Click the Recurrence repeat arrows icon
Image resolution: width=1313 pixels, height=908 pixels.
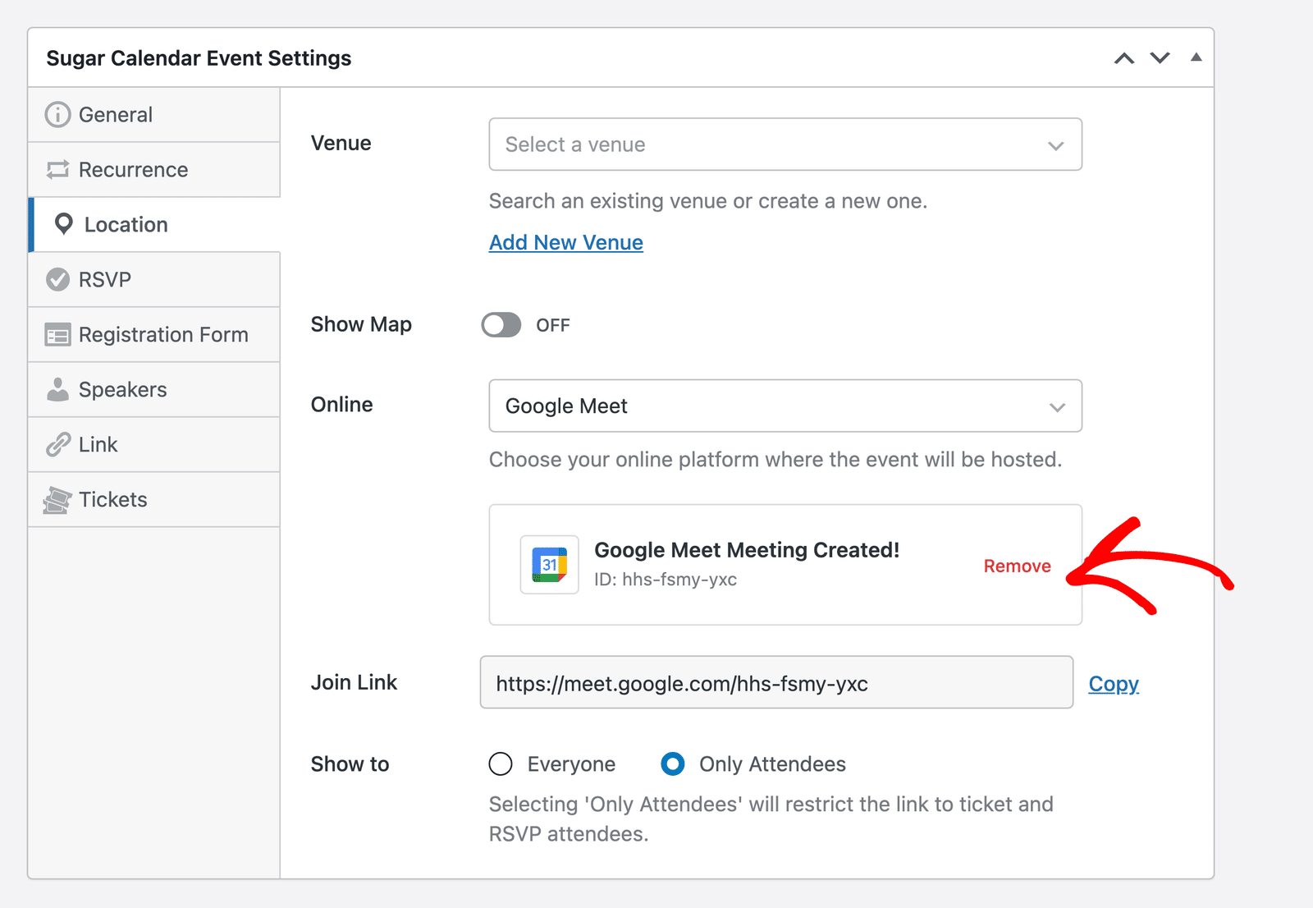click(57, 170)
